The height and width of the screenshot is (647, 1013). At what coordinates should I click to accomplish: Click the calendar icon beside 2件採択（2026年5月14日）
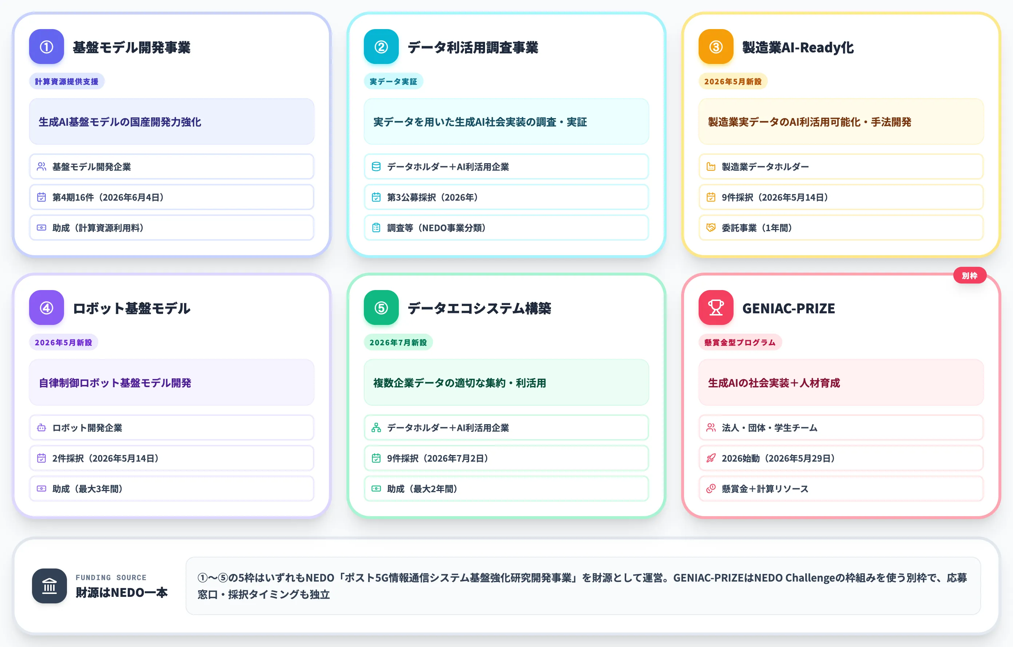(41, 458)
